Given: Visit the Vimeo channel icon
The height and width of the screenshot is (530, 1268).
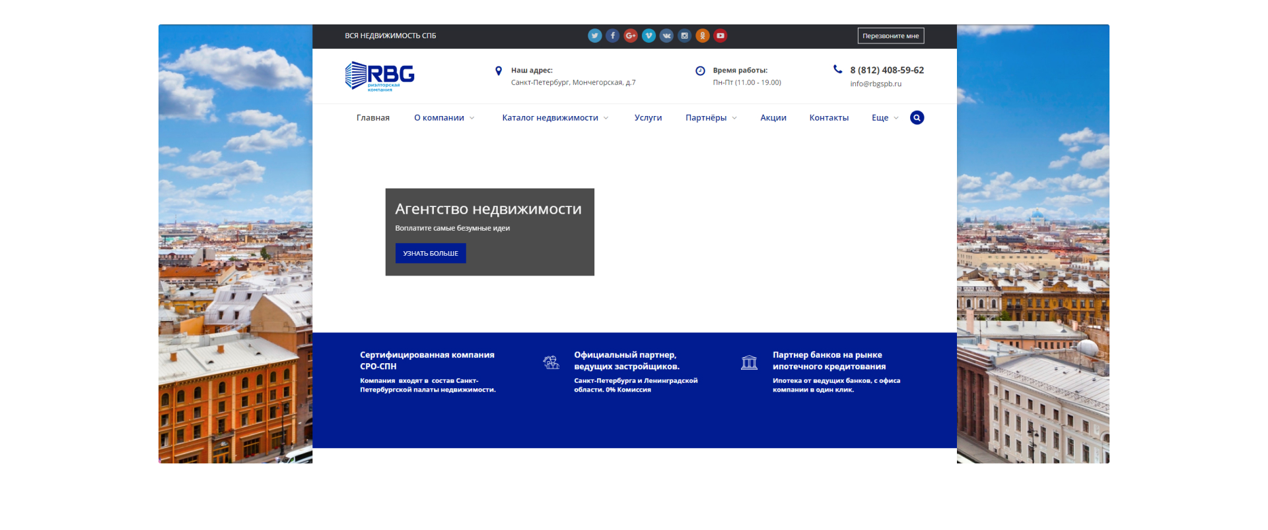Looking at the screenshot, I should [649, 36].
